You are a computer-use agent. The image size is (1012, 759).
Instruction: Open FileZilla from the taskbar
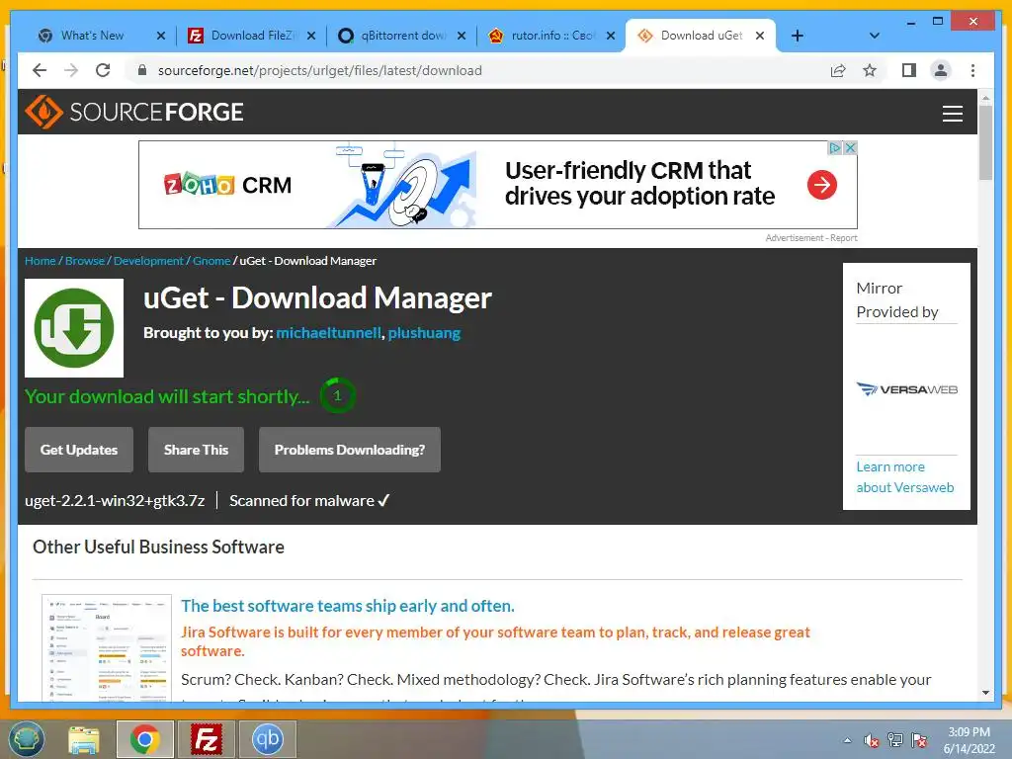(207, 739)
